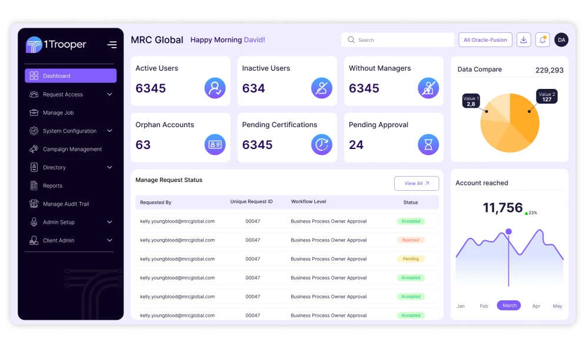Click the Inactive Users icon

click(x=321, y=88)
